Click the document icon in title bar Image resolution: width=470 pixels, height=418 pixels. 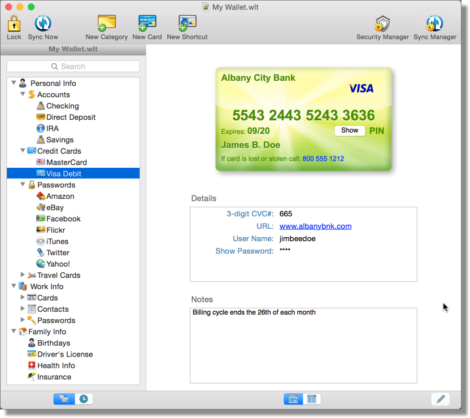(x=205, y=7)
